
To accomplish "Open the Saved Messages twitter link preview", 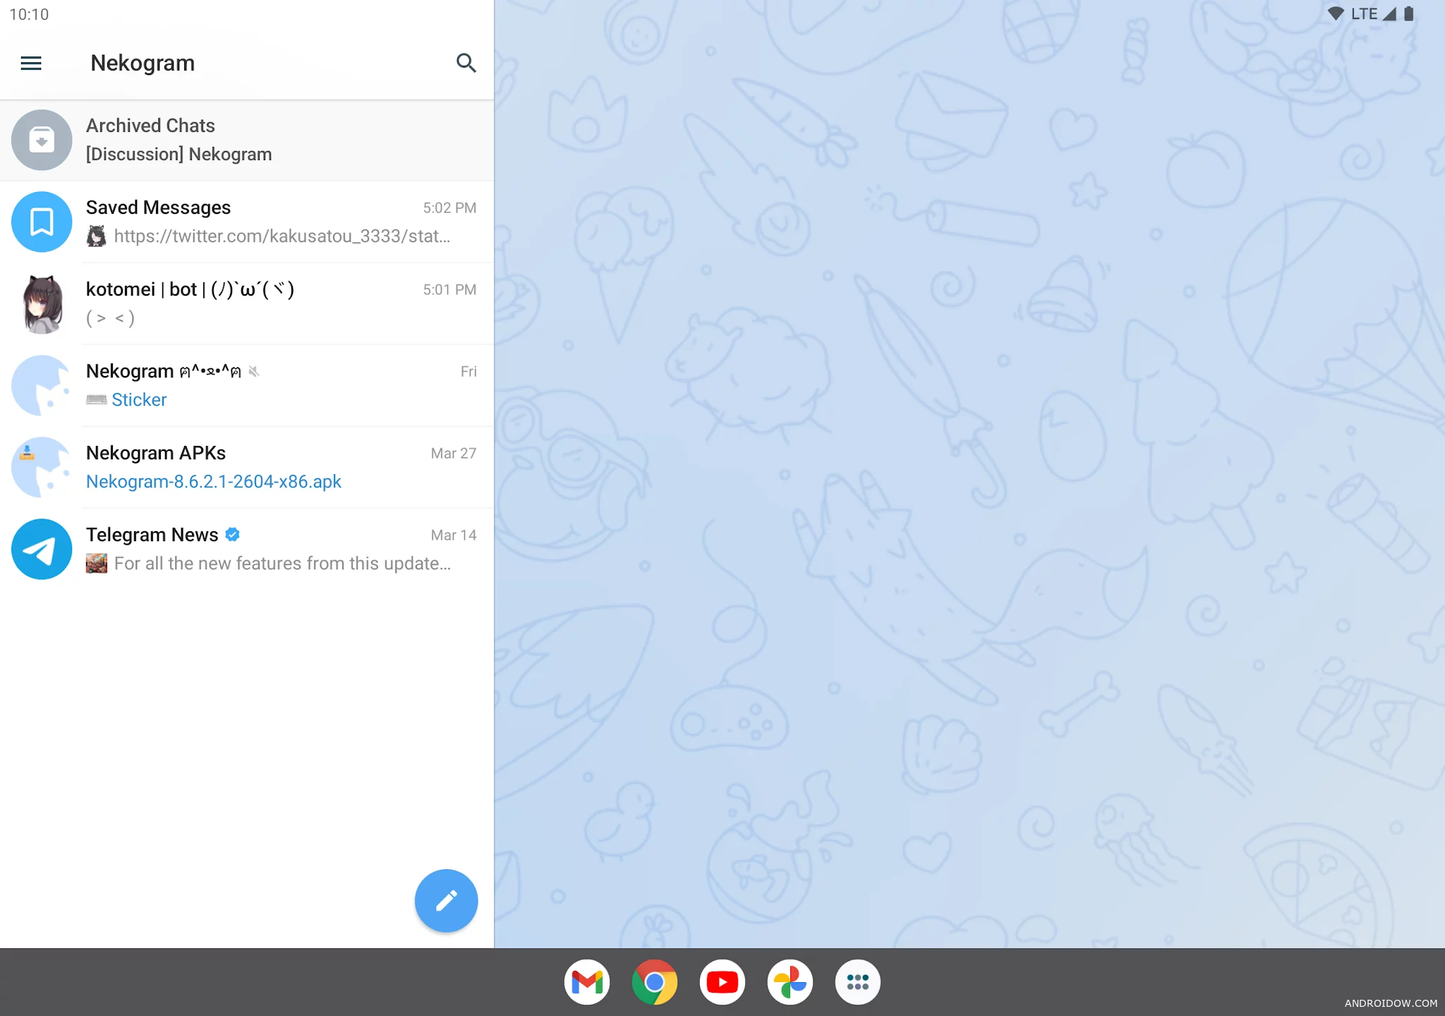I will [282, 236].
